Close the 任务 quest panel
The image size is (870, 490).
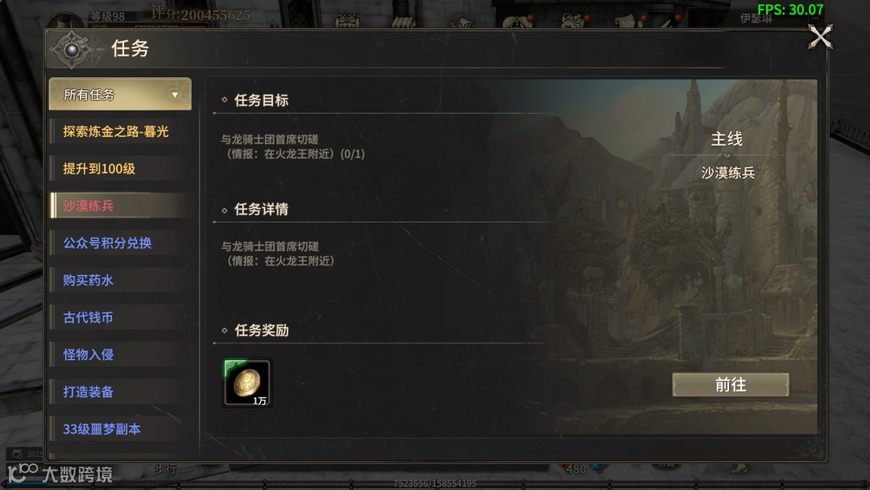(x=820, y=37)
